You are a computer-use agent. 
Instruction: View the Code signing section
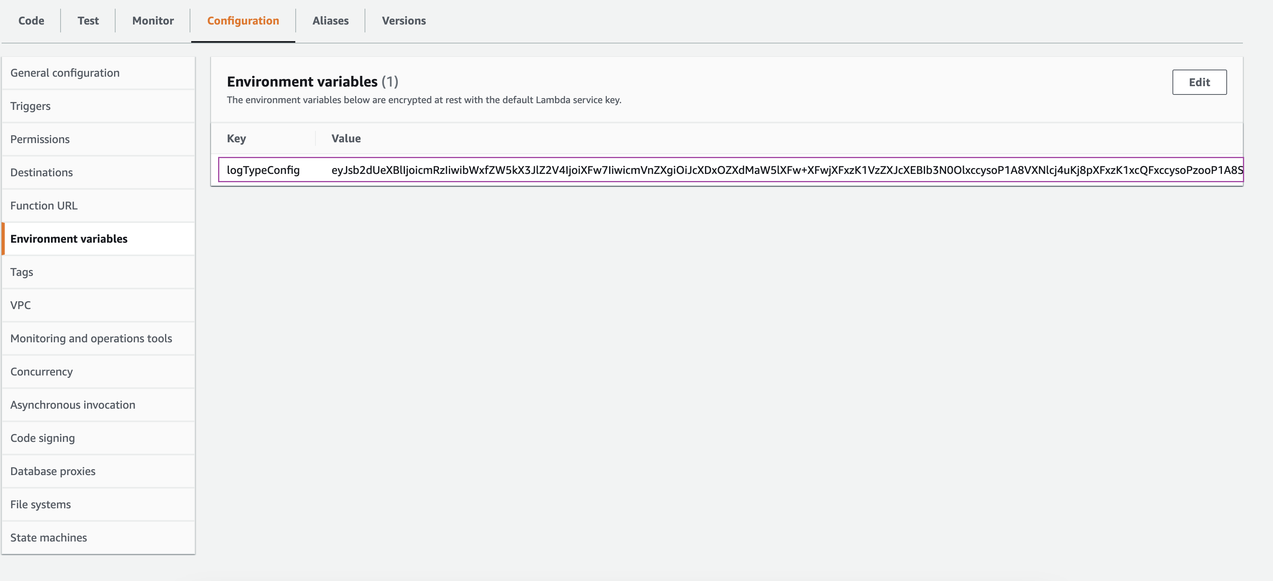[x=42, y=438]
